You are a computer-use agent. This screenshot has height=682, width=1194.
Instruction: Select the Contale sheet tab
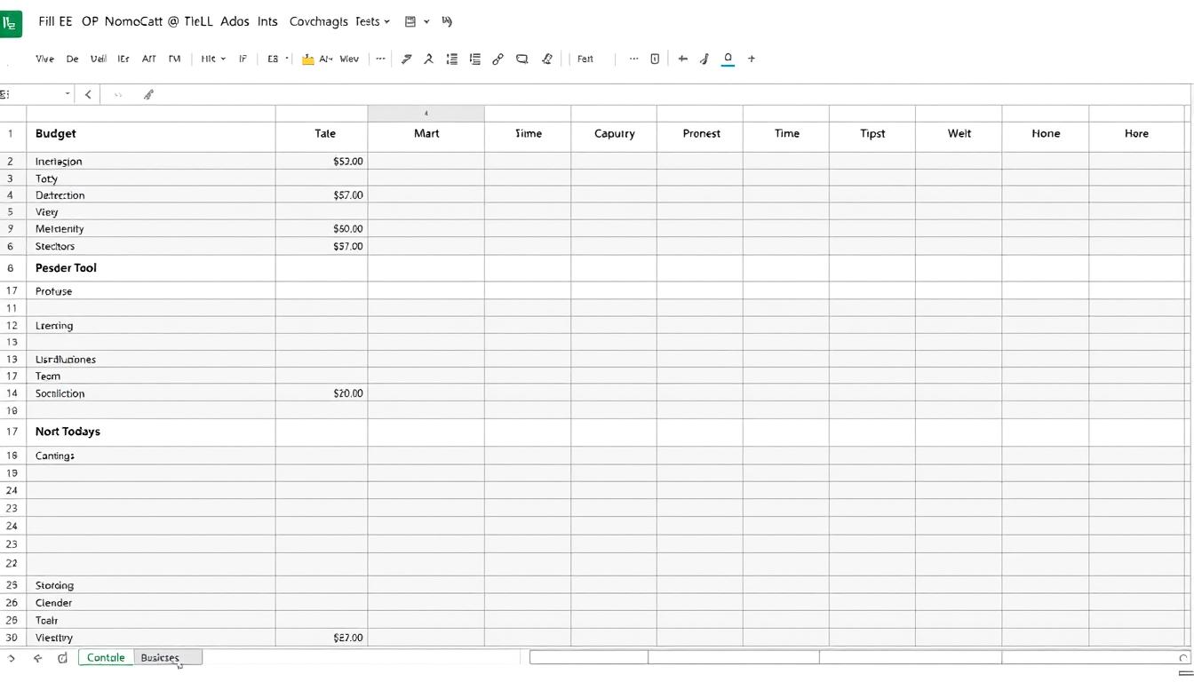tap(106, 657)
